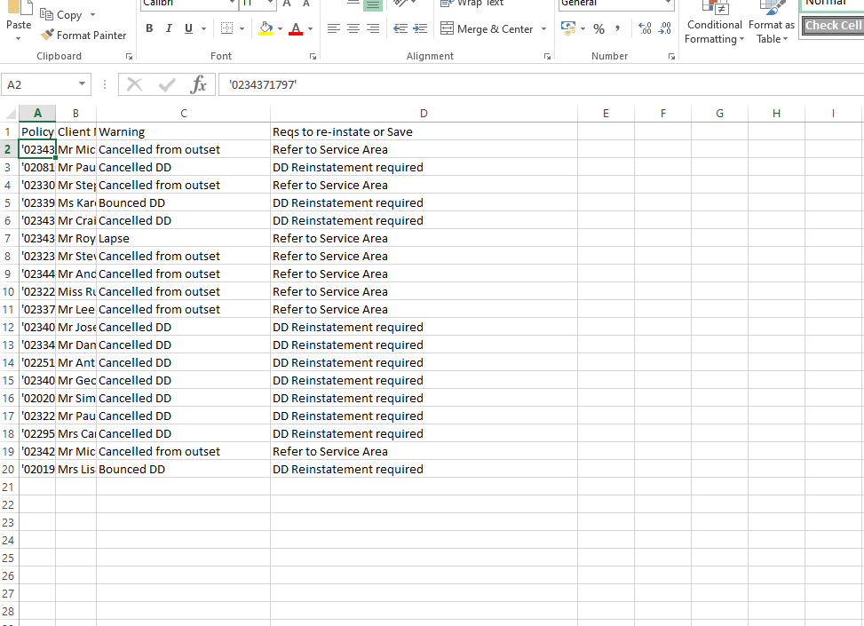Toggle Italic formatting
The width and height of the screenshot is (864, 626).
(x=169, y=28)
